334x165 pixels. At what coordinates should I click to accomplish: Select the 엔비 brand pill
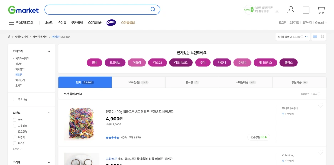(x=95, y=62)
